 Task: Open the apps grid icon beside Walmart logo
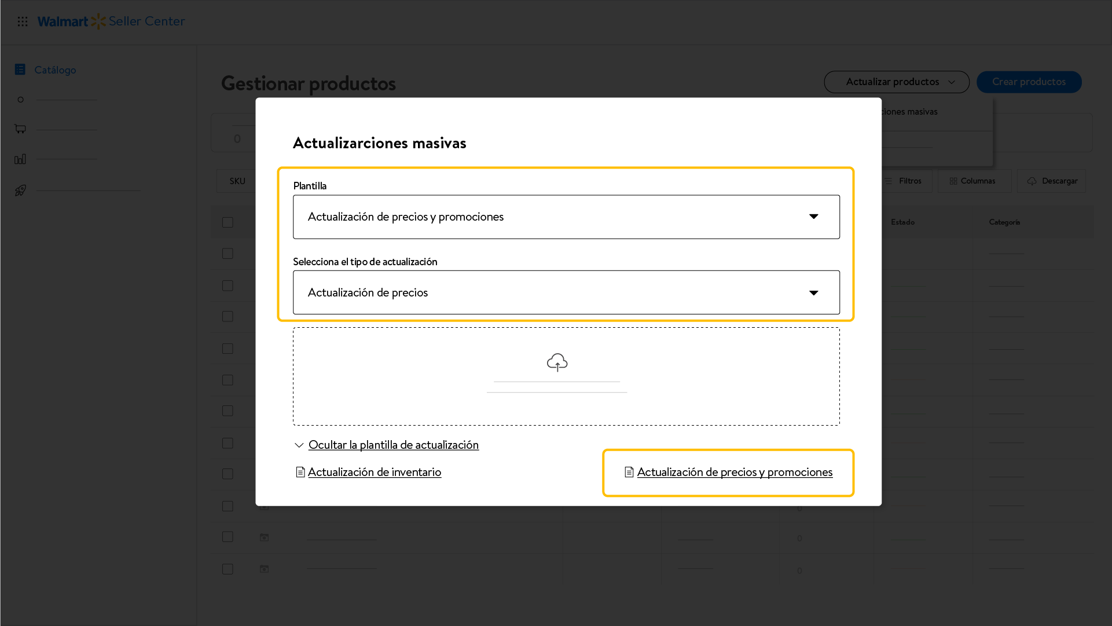23,21
